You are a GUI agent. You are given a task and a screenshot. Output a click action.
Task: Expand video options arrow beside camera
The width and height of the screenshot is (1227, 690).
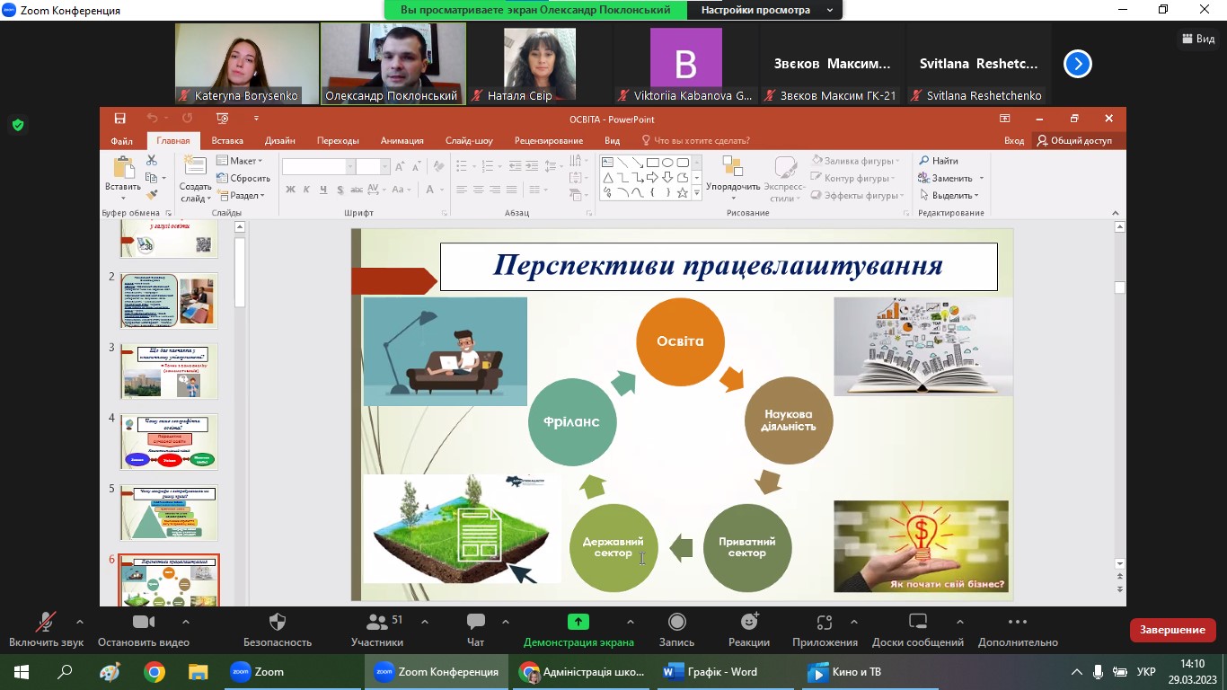coord(186,622)
